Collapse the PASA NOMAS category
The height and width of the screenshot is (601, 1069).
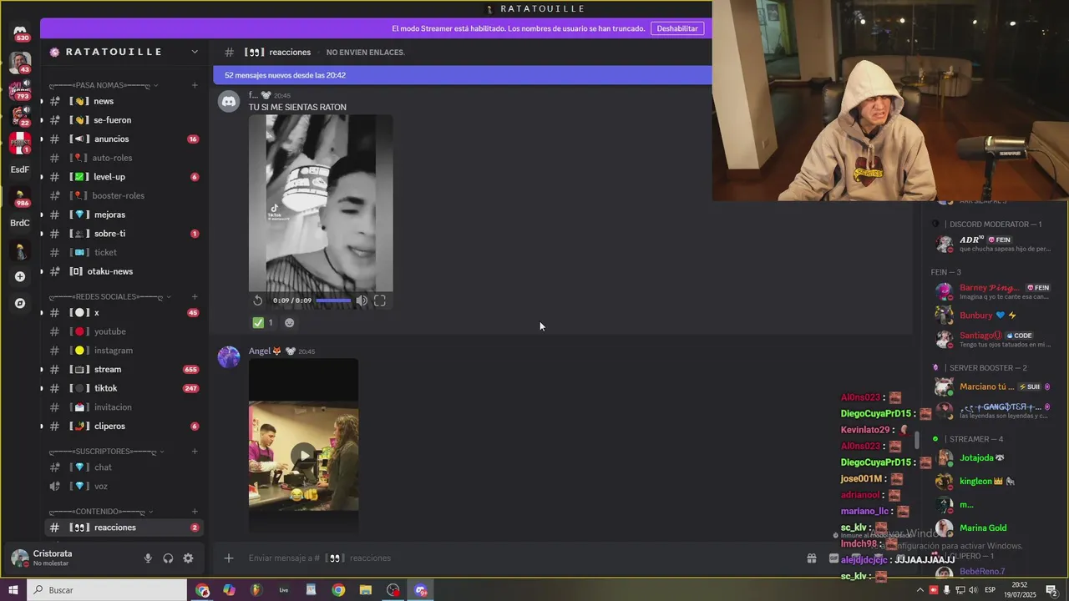pos(104,85)
